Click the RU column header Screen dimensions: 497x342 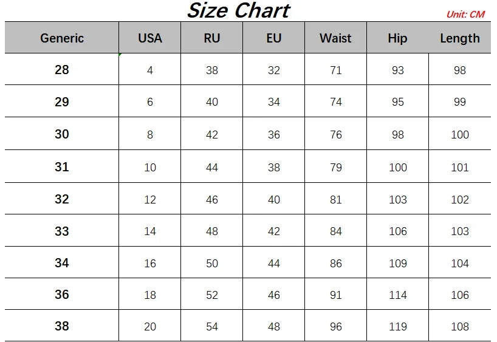212,38
